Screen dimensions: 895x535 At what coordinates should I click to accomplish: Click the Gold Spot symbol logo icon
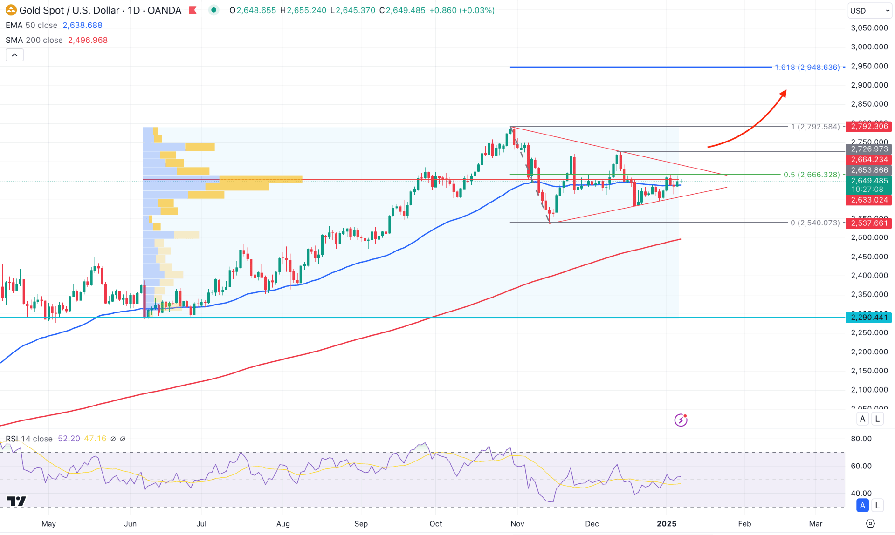tap(11, 10)
